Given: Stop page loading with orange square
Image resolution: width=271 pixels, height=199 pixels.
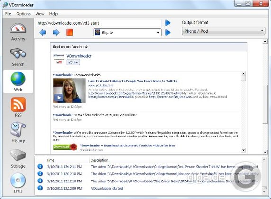Looking at the screenshot, I should tap(70, 32).
